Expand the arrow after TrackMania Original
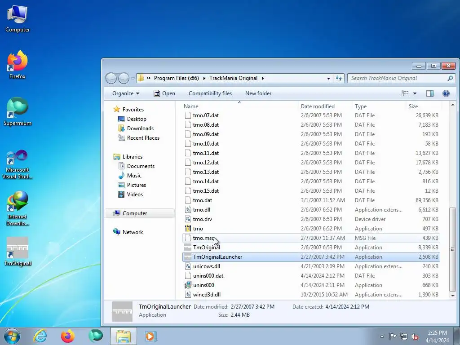 click(262, 78)
